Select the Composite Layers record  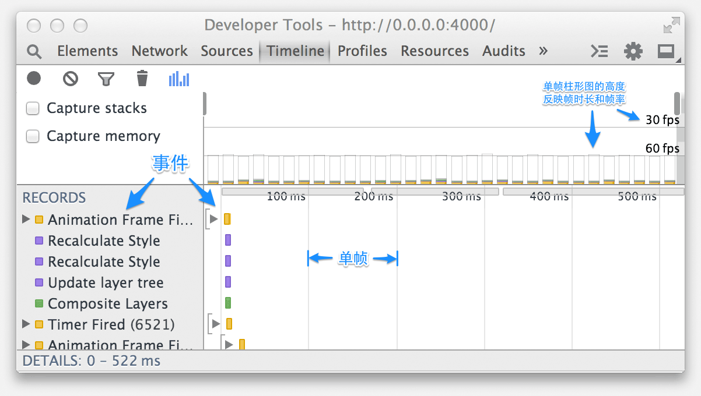coord(108,303)
